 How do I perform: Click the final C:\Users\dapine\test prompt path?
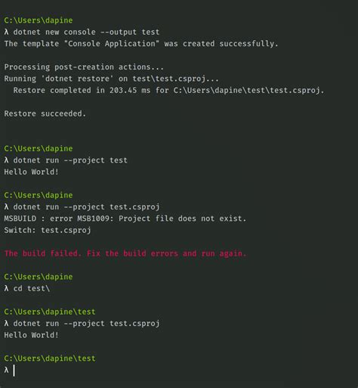[x=50, y=359]
